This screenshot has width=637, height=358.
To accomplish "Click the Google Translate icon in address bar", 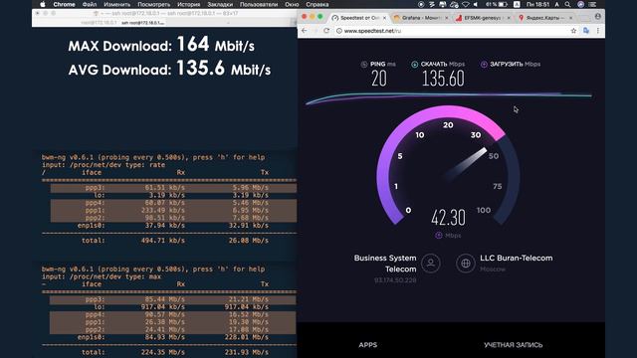I will tap(586, 31).
